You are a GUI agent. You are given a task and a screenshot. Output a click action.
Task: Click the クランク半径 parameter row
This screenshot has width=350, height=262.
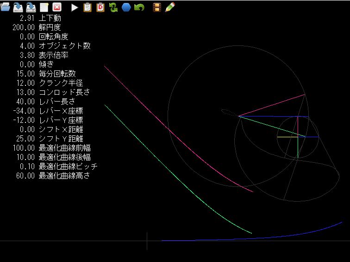coord(50,83)
